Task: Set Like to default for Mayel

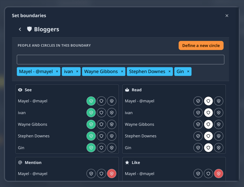Action: click(208, 174)
